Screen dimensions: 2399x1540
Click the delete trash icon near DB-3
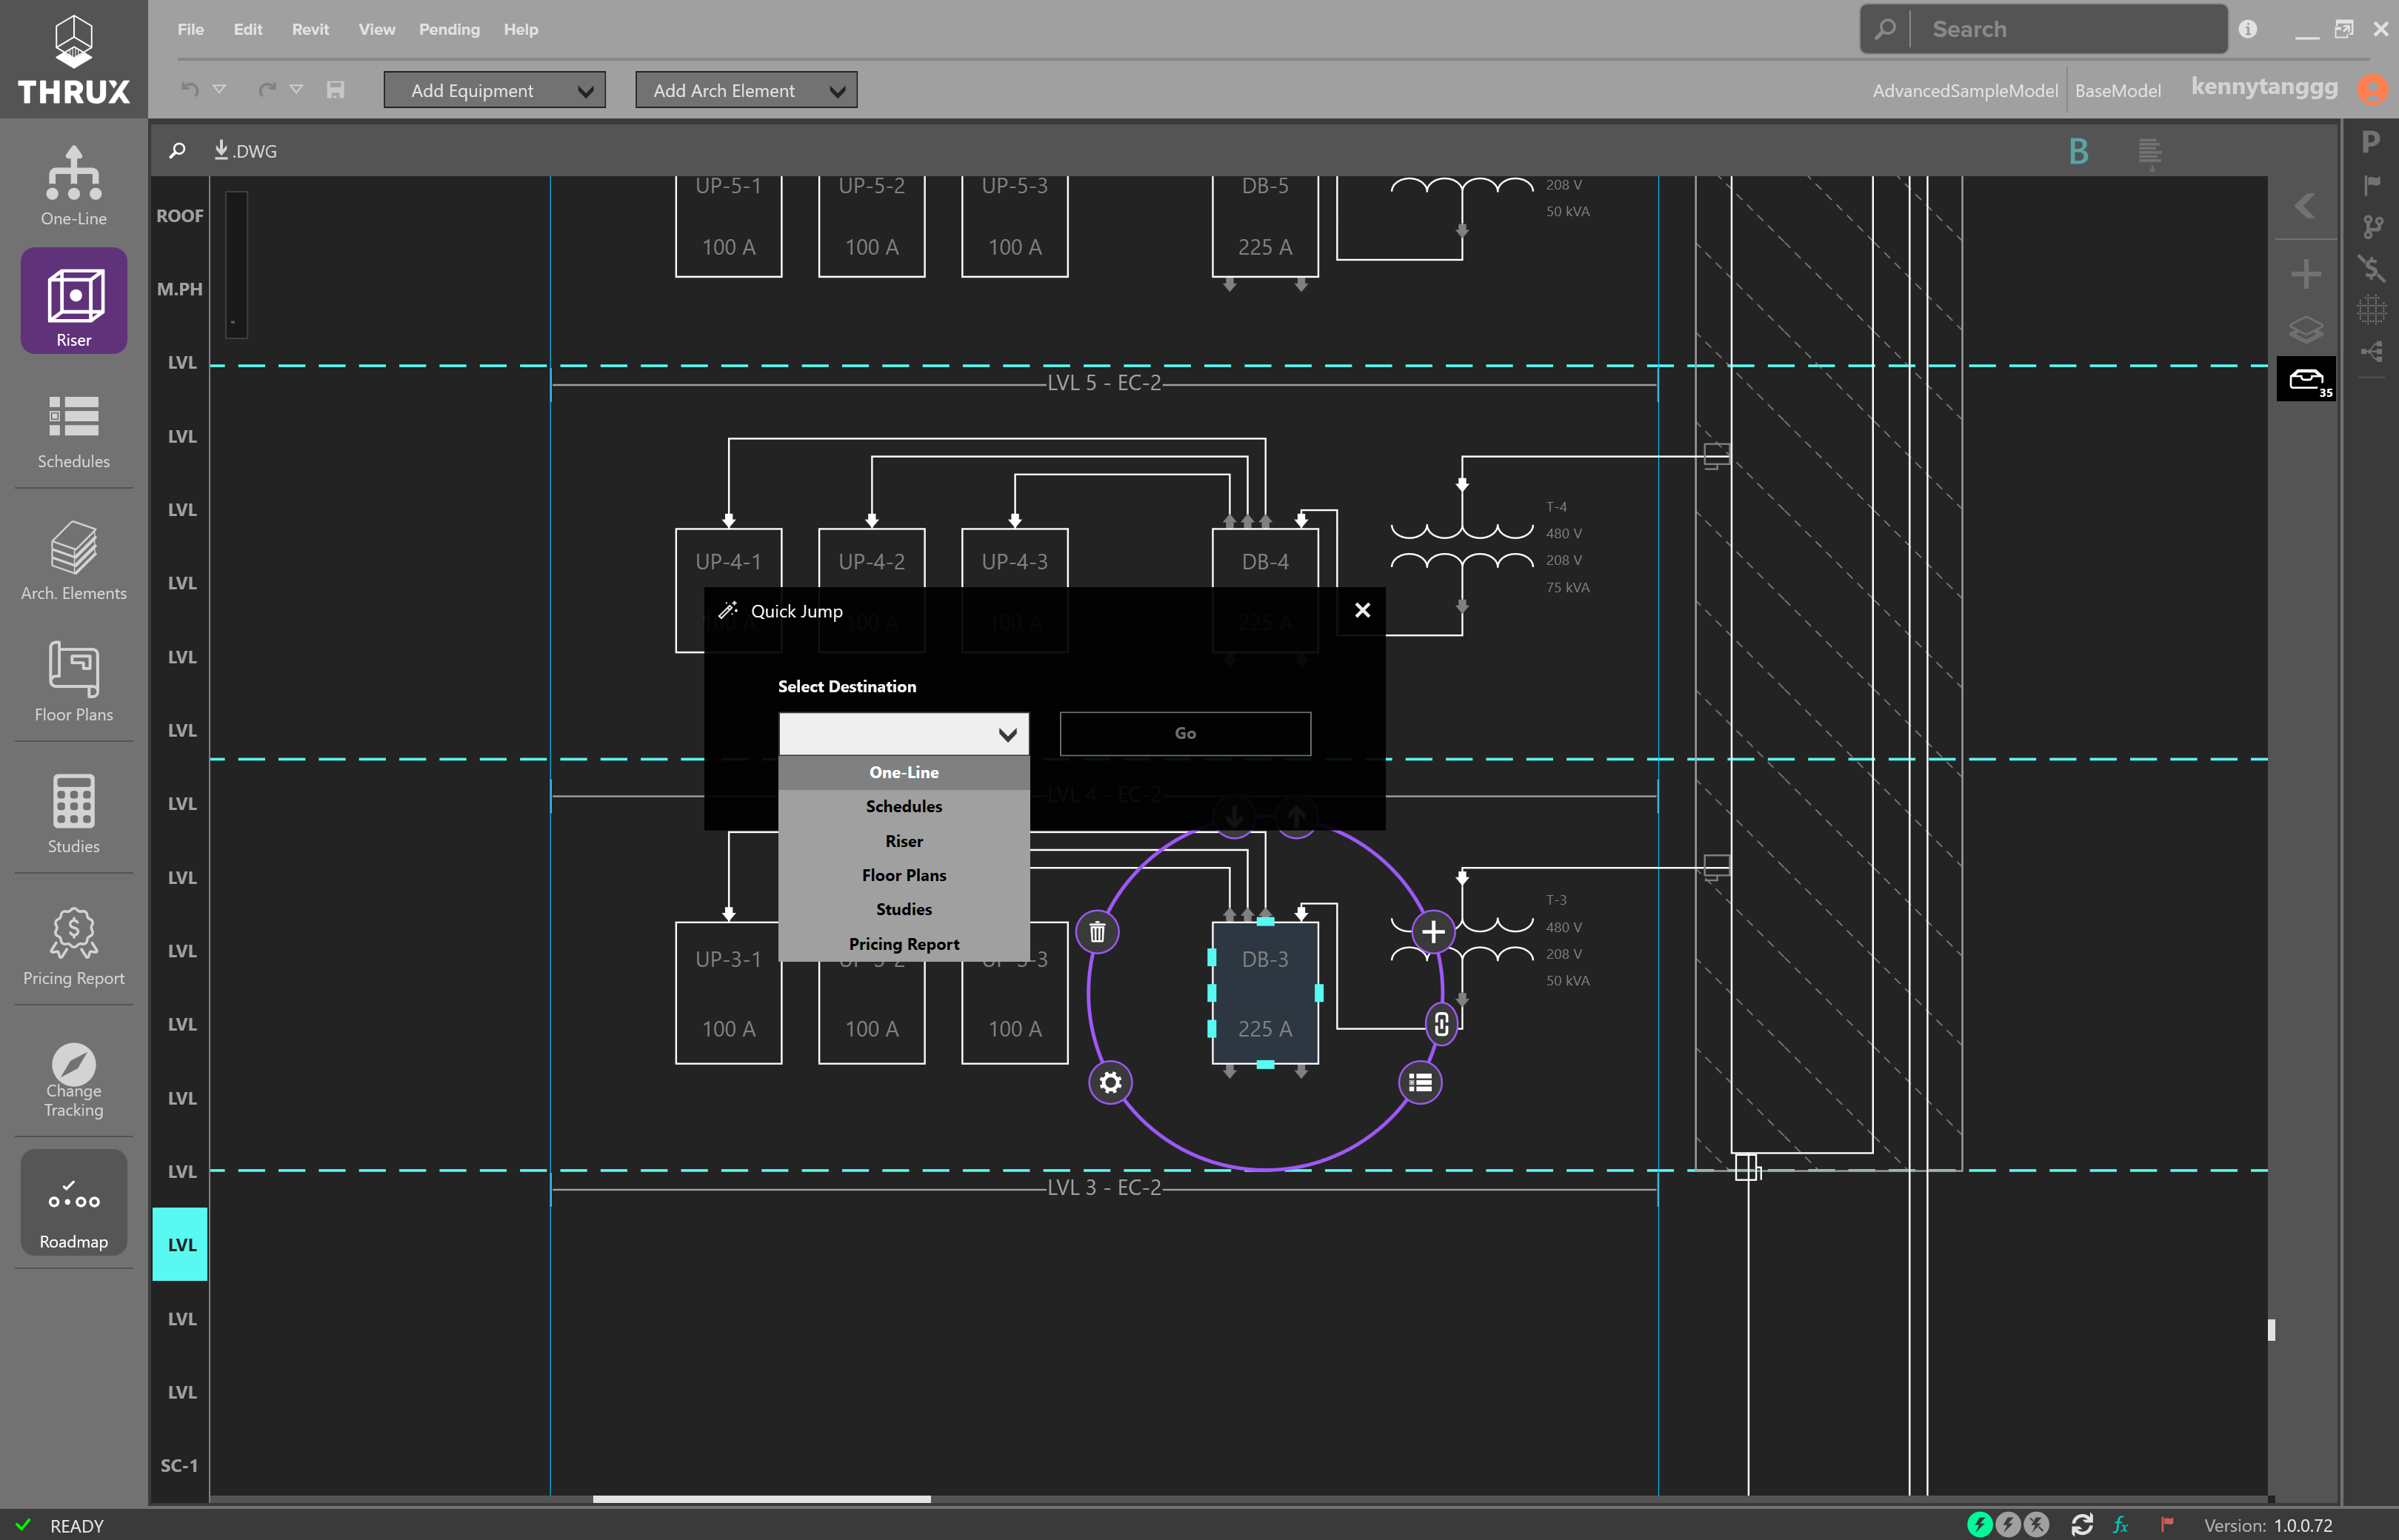point(1098,932)
